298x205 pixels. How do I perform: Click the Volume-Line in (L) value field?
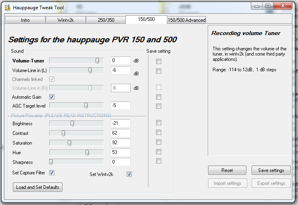click(x=121, y=70)
